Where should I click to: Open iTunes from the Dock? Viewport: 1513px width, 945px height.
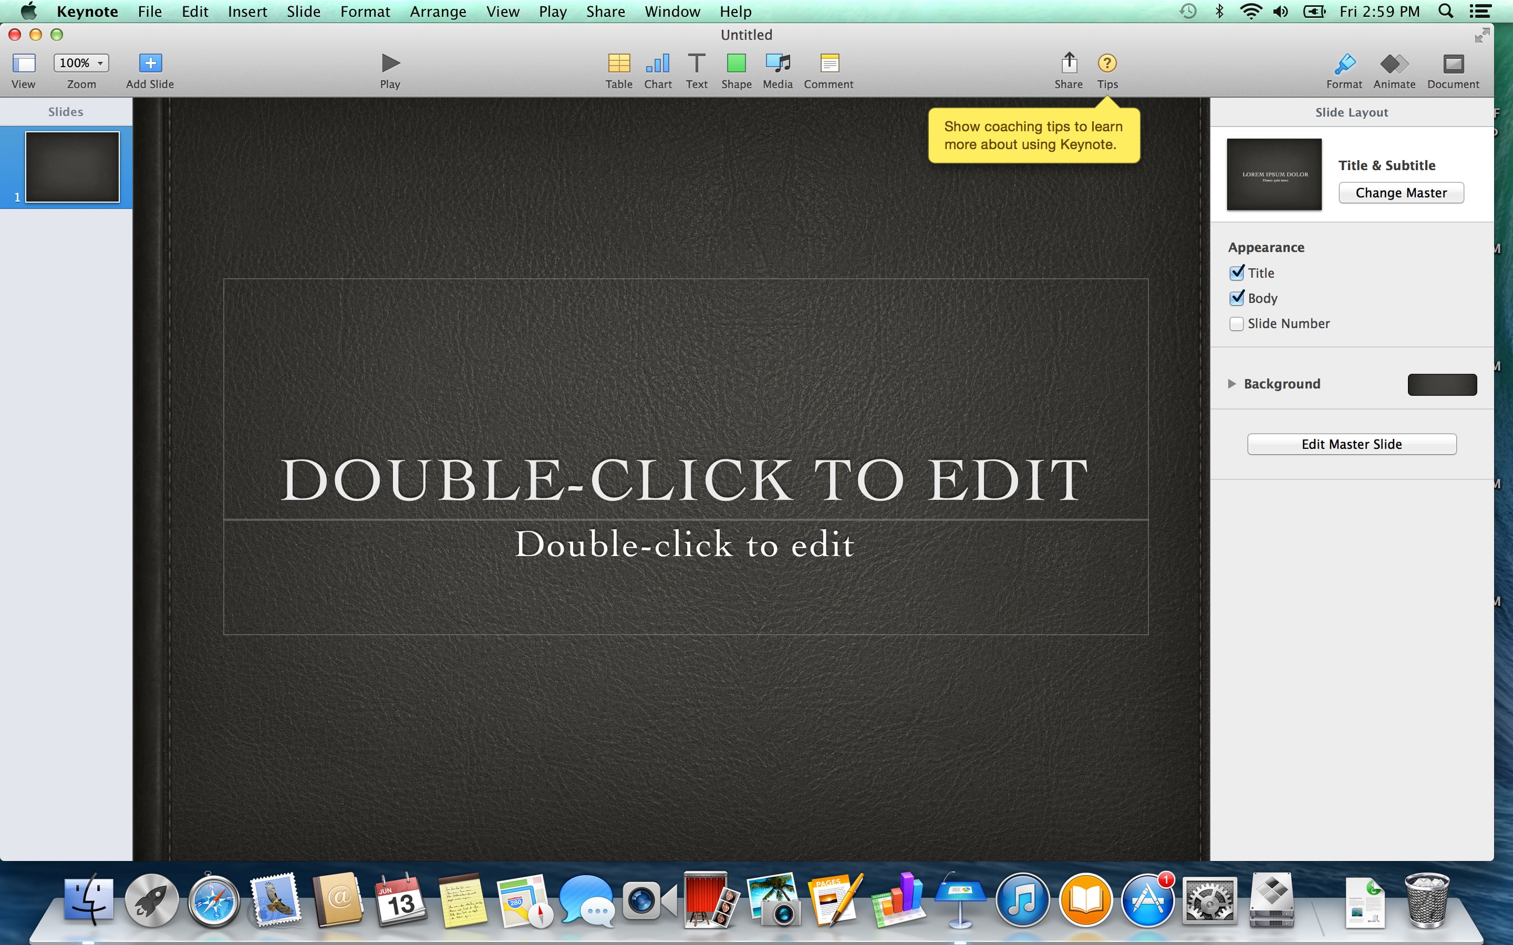point(1023,900)
